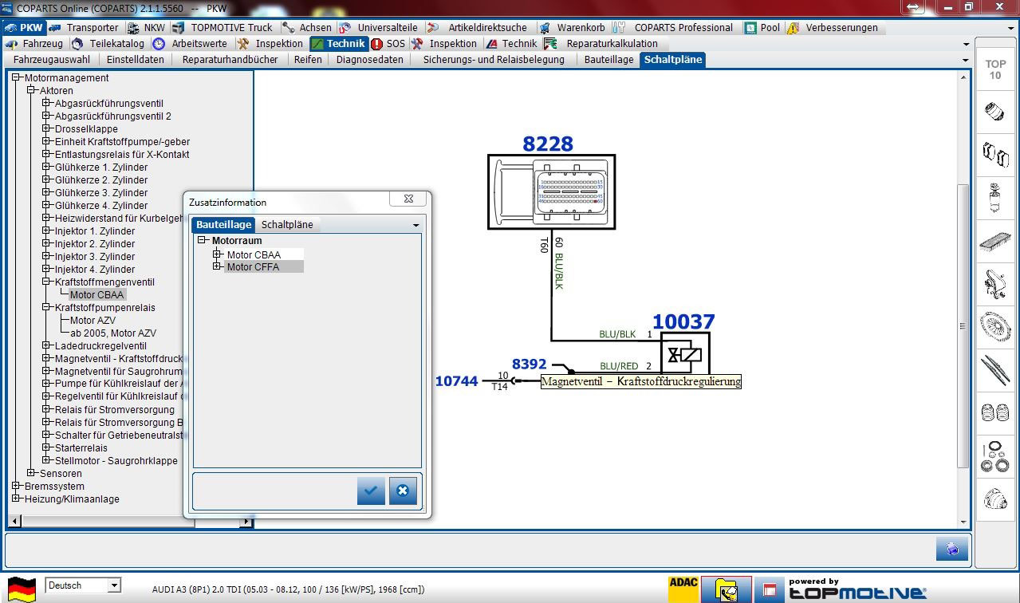Open Verbesserungen feedback
Viewport: 1020px width, 603px height.
(833, 27)
